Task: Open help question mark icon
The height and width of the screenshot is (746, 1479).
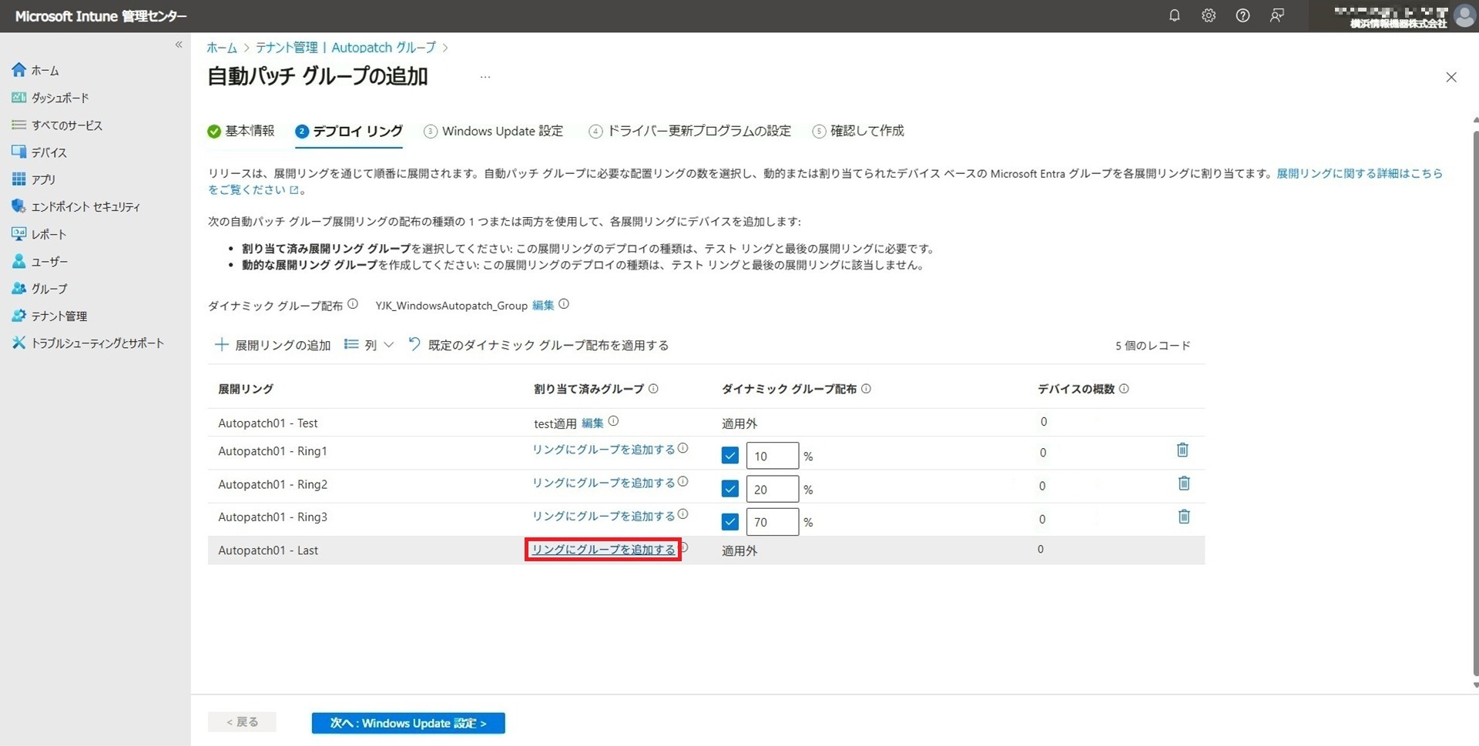Action: (1243, 15)
